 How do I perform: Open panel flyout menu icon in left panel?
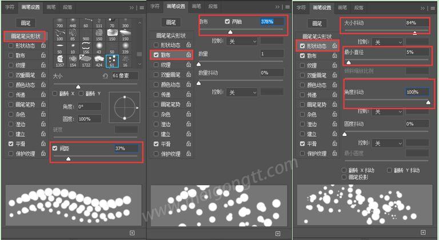point(142,7)
